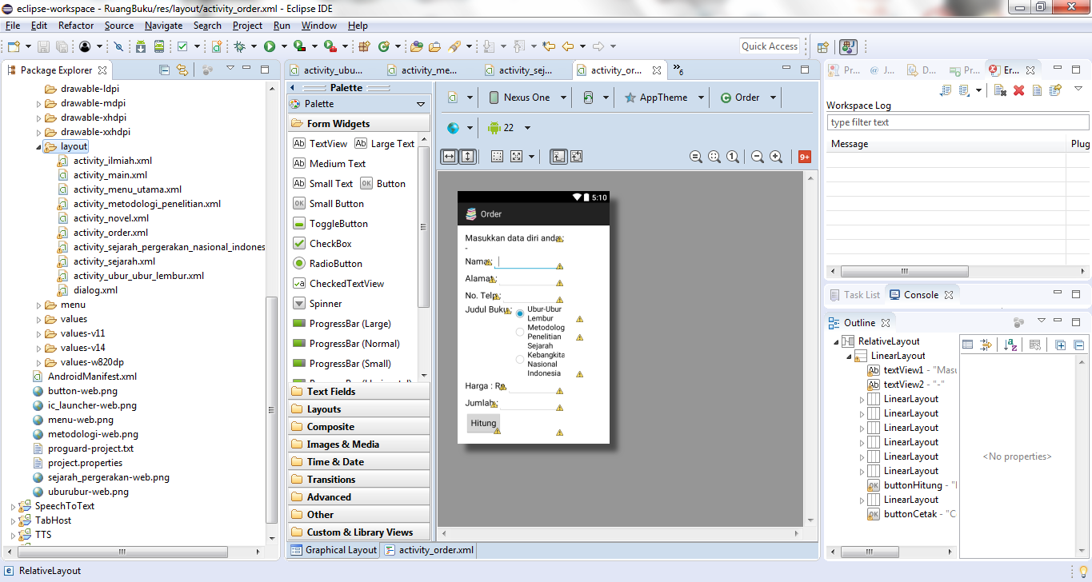
Task: Click the red 9+ lint warnings icon
Action: (x=805, y=157)
